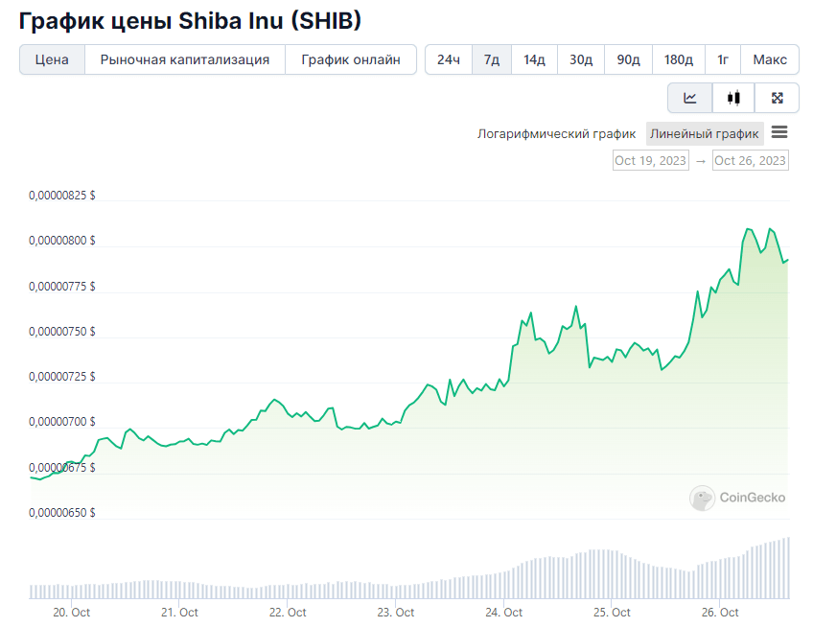
Task: Open the Цена tab
Action: tap(52, 59)
